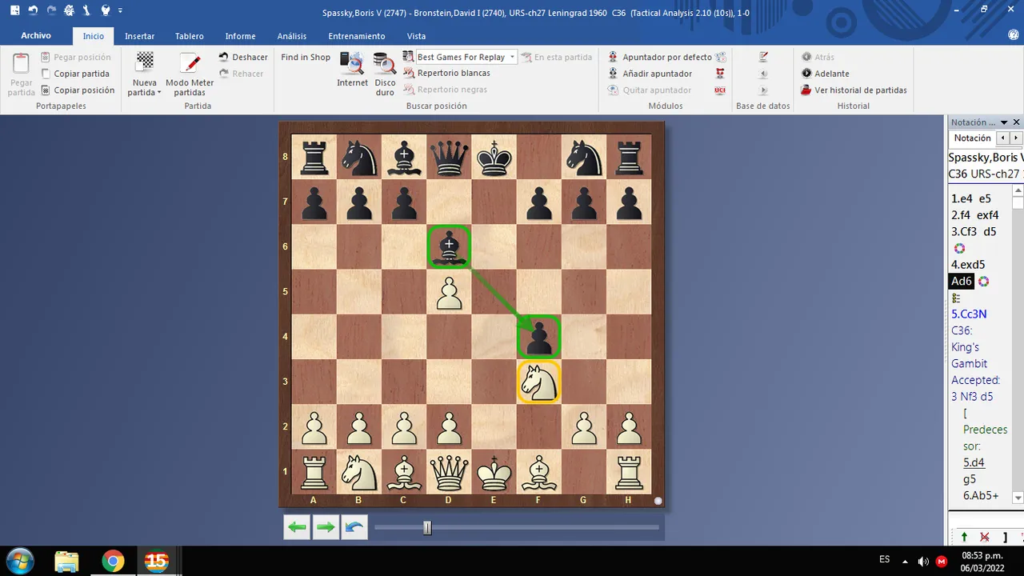The height and width of the screenshot is (576, 1024).
Task: Step forward one move with right green arrow
Action: 326,527
